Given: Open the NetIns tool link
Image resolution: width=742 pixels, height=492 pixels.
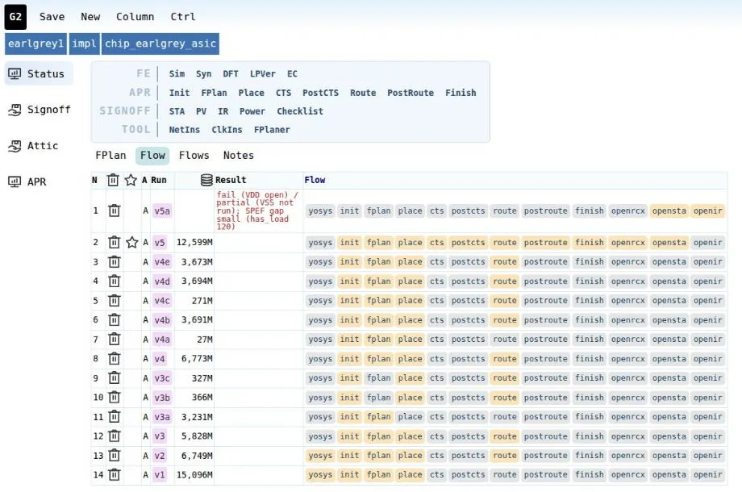Looking at the screenshot, I should tap(184, 130).
